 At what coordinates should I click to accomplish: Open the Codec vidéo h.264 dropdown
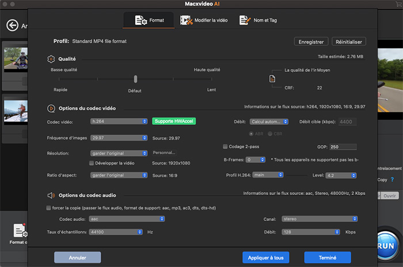pos(119,121)
